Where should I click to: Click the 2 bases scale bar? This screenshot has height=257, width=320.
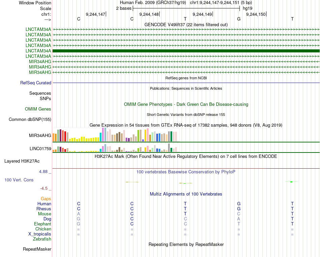pyautogui.click(x=186, y=8)
